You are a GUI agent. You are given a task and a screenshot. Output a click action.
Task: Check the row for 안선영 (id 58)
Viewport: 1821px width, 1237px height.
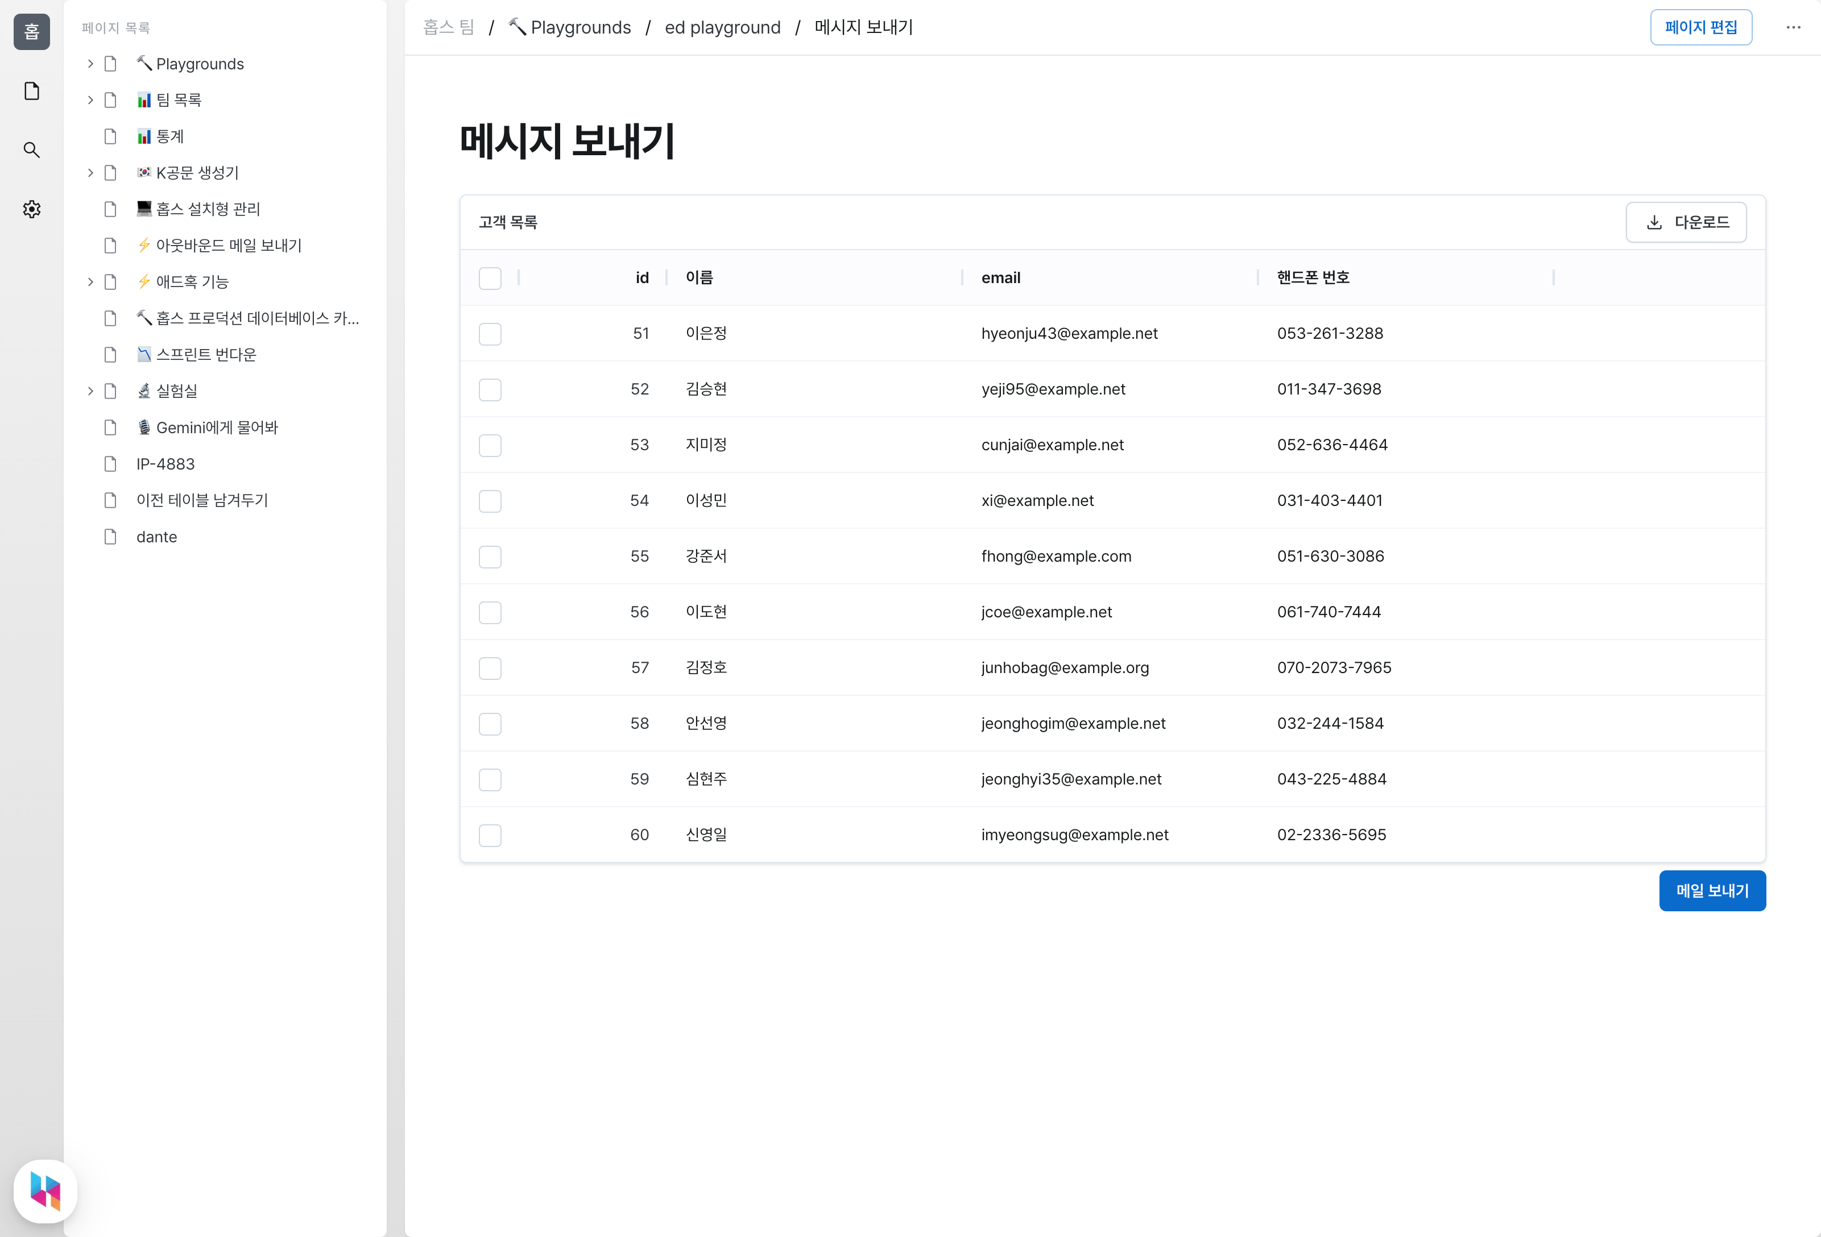(490, 724)
